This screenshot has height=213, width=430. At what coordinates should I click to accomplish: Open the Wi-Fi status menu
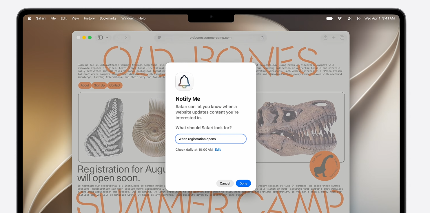click(340, 18)
